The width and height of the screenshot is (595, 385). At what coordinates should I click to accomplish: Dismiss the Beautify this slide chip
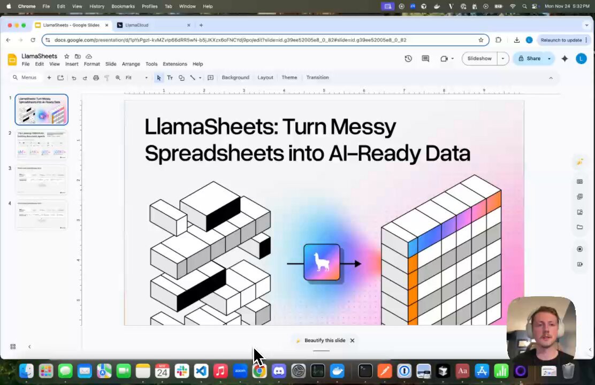pos(352,341)
